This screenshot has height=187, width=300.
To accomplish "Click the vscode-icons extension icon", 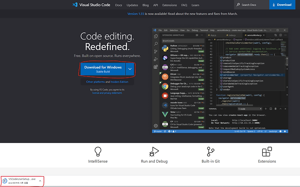I will (x=165, y=105).
